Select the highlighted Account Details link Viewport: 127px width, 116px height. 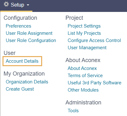point(22,61)
